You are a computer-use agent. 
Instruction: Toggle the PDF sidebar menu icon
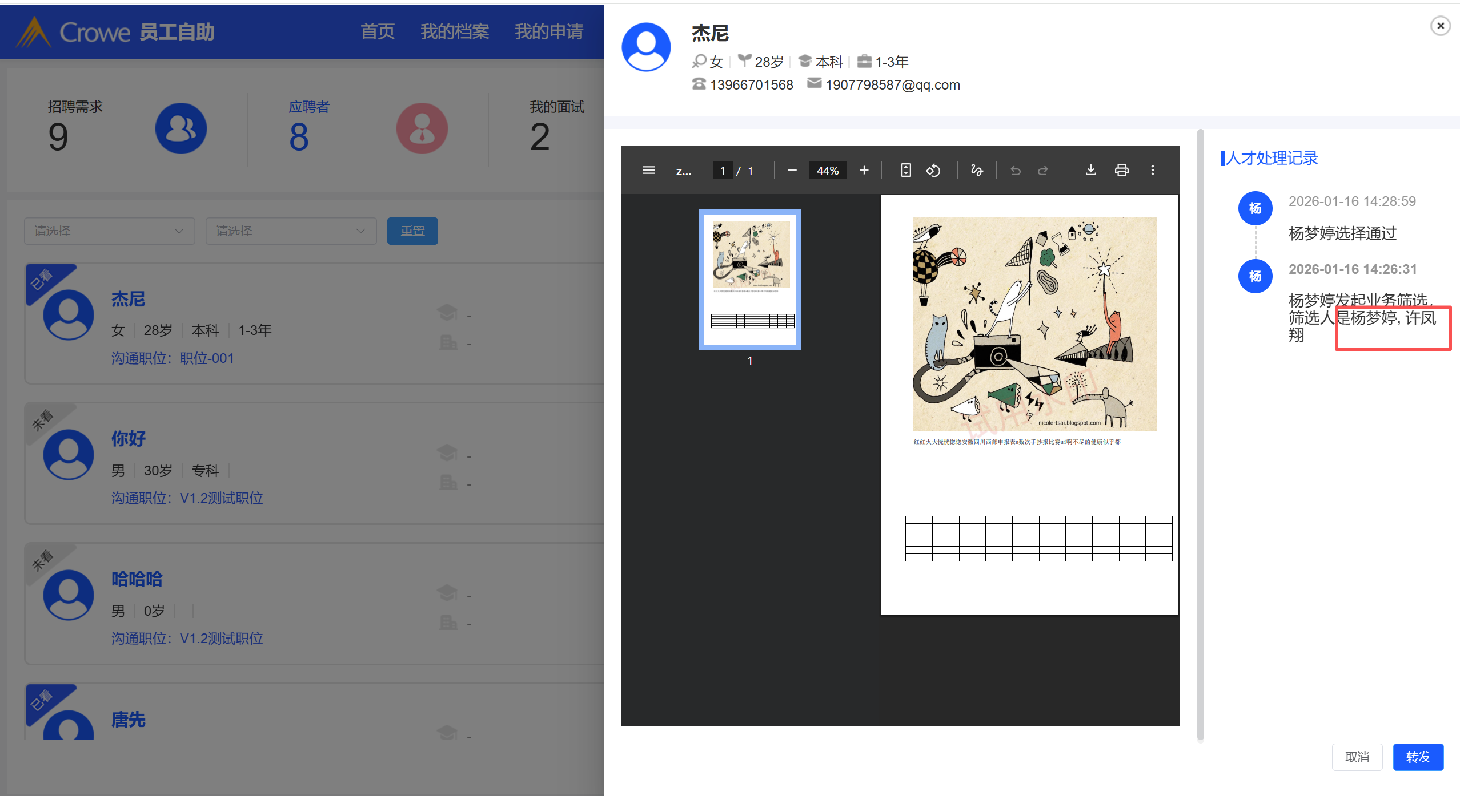point(648,170)
